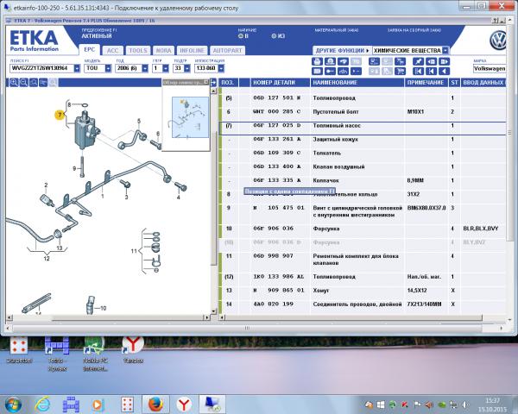This screenshot has height=414, width=518.
Task: Click the key icon in toolbar
Action: pyautogui.click(x=330, y=71)
